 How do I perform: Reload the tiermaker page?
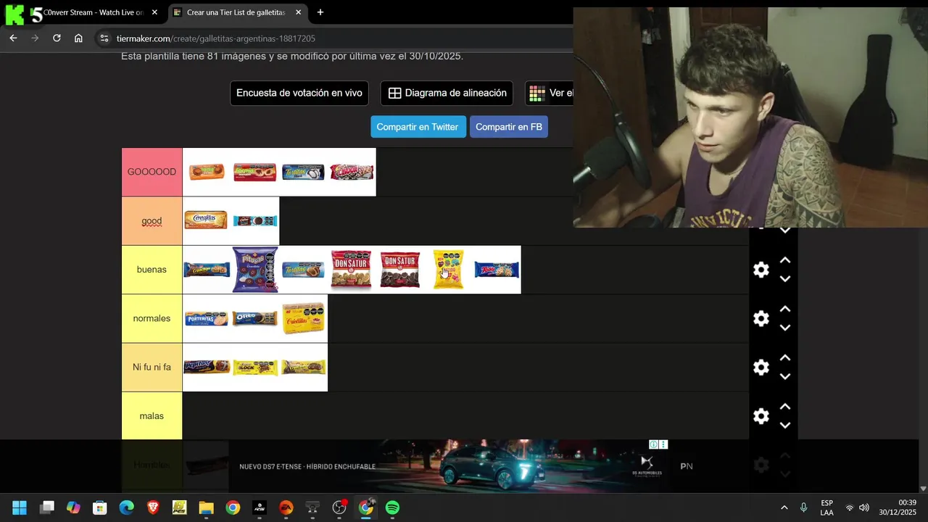[x=57, y=38]
